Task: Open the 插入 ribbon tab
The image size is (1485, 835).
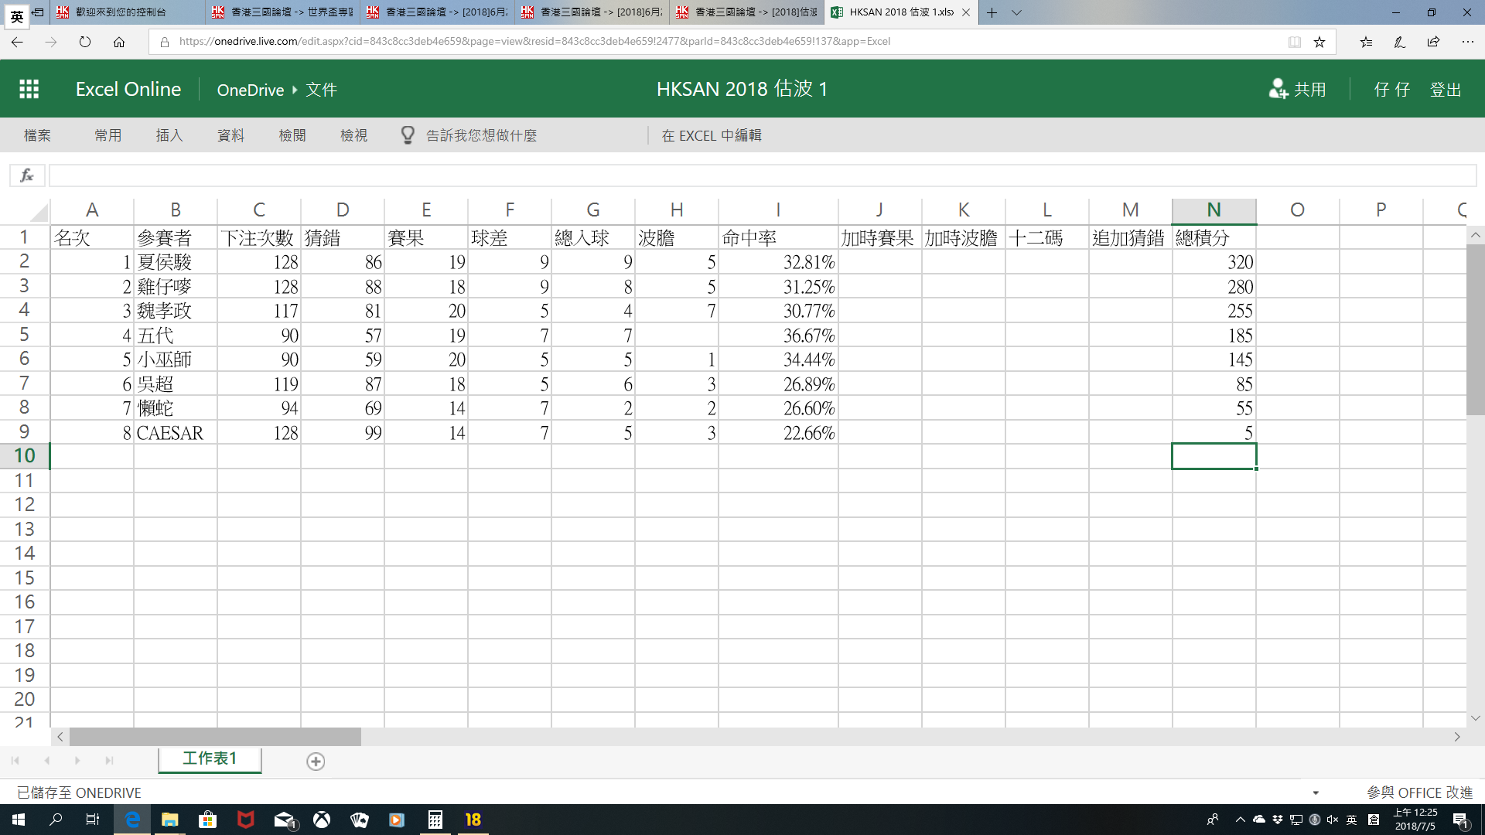Action: coord(169,135)
